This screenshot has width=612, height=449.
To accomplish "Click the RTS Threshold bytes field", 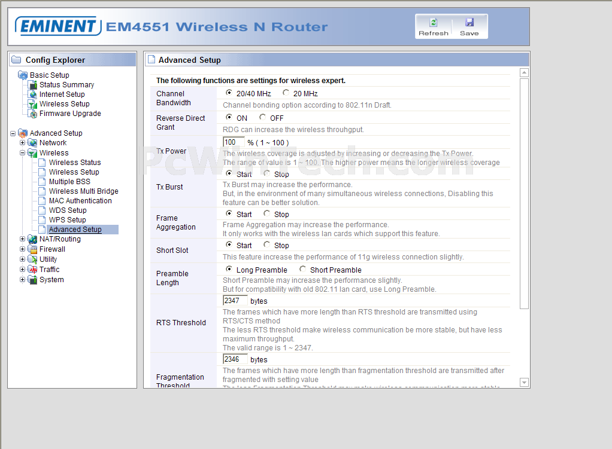I will 235,301.
